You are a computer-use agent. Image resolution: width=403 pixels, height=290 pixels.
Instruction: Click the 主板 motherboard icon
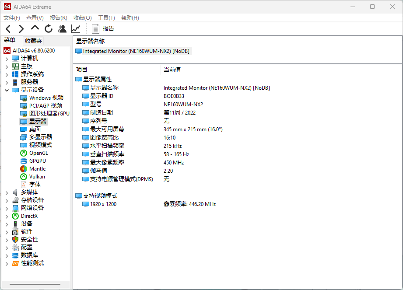click(x=15, y=66)
